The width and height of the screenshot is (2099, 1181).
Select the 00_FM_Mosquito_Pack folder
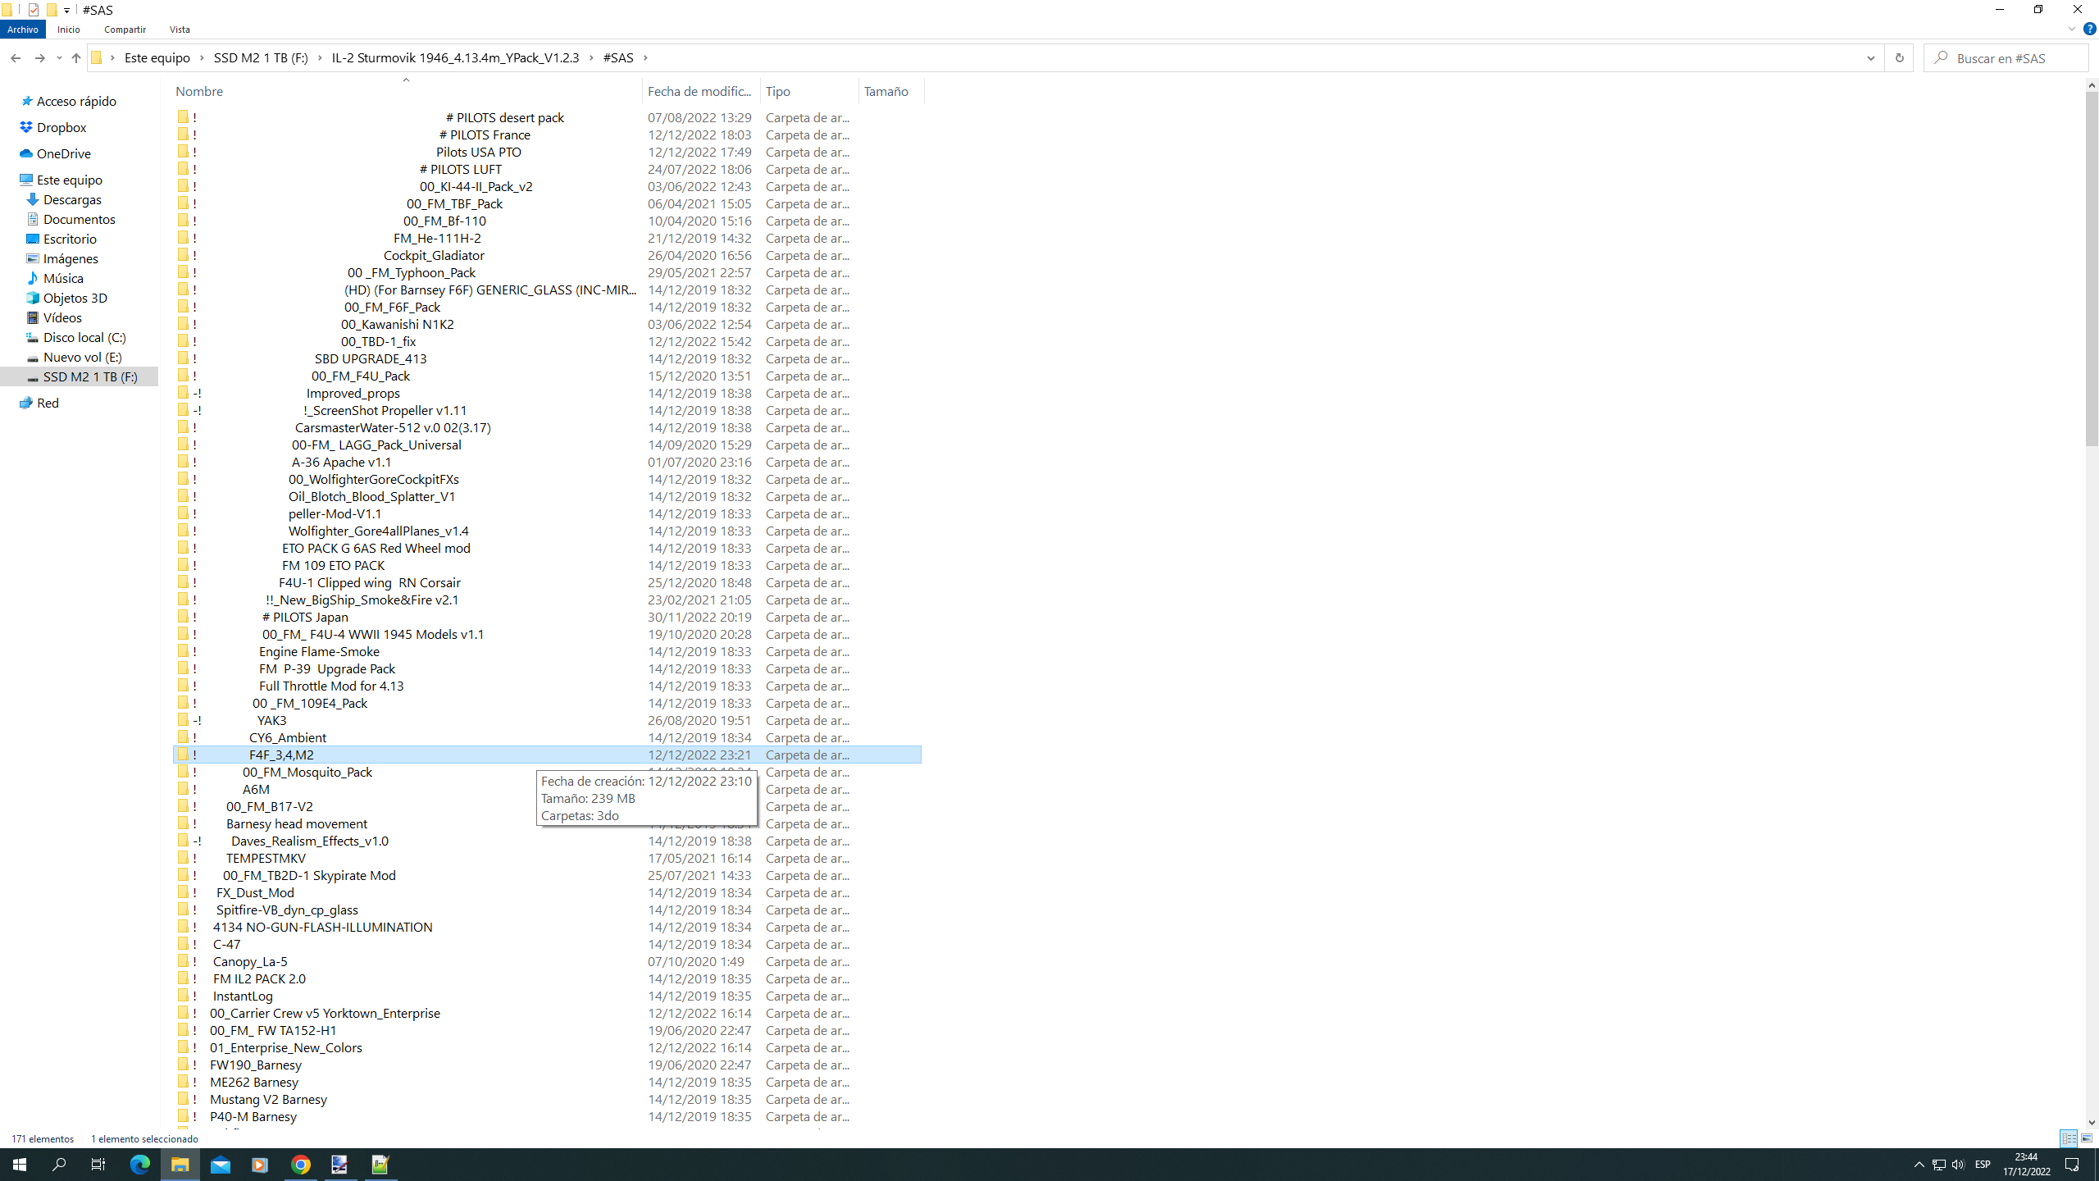(307, 772)
